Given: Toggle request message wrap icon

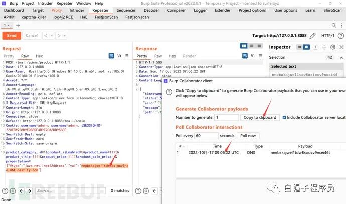Looking at the screenshot, I should [111, 56].
